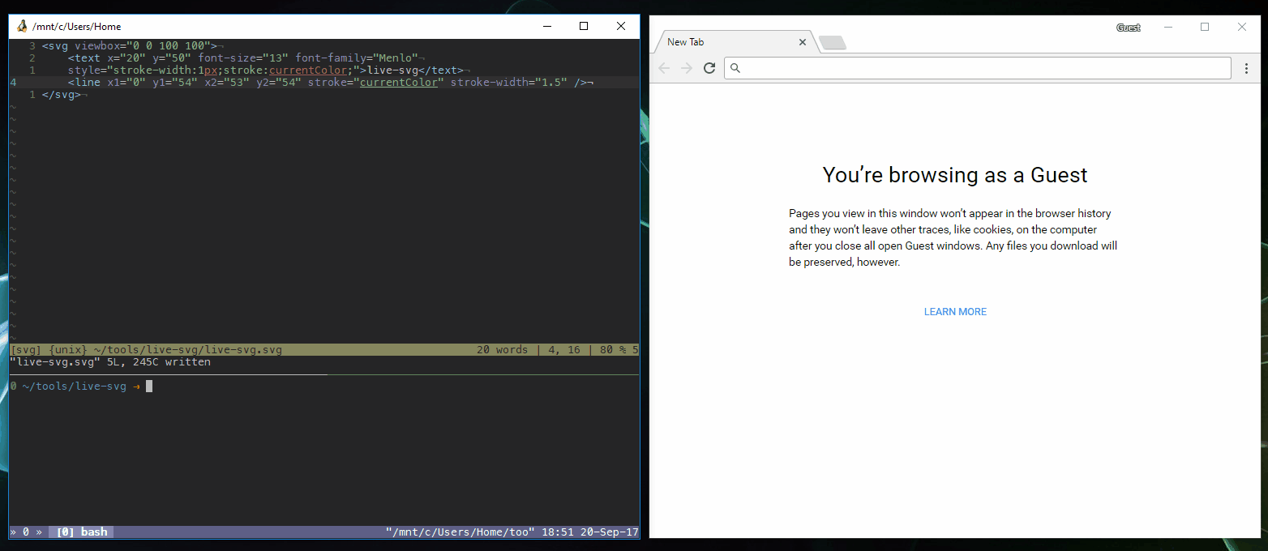Click the font-family="Menlo" attribute
The image size is (1268, 551).
click(356, 58)
